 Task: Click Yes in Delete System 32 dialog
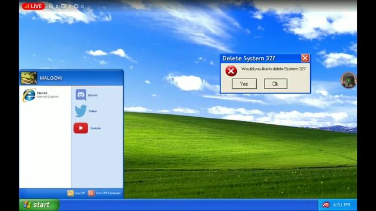point(244,84)
